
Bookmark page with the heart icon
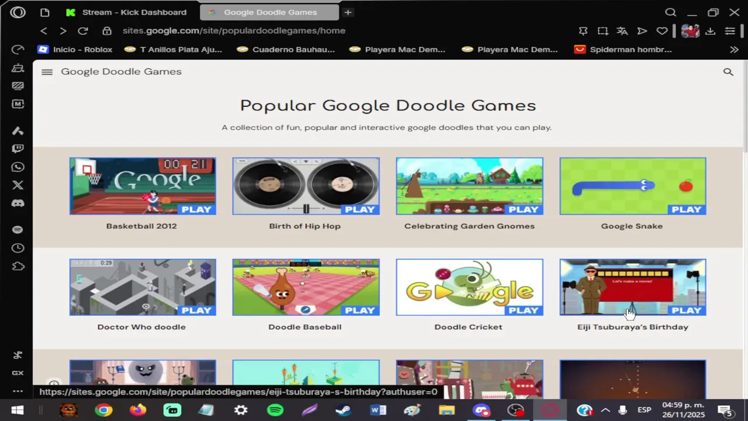(x=662, y=31)
